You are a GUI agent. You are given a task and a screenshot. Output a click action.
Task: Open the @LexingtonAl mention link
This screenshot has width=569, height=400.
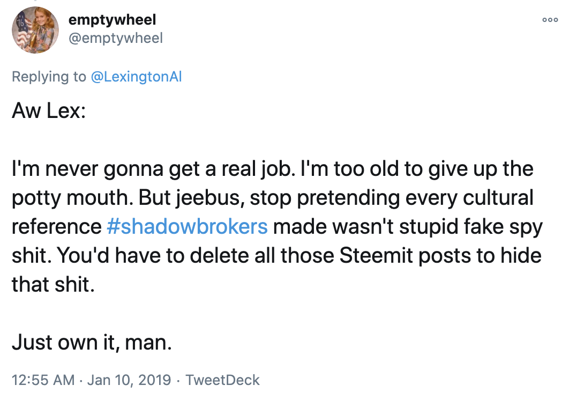coord(137,77)
